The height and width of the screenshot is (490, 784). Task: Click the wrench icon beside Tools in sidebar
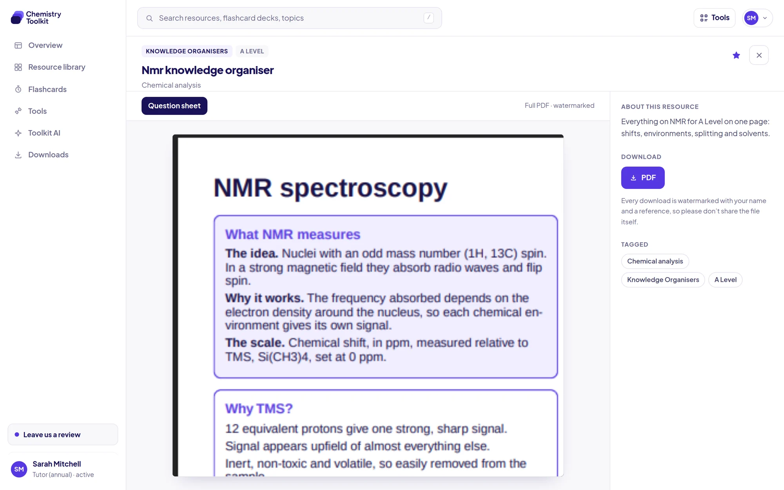click(x=18, y=111)
